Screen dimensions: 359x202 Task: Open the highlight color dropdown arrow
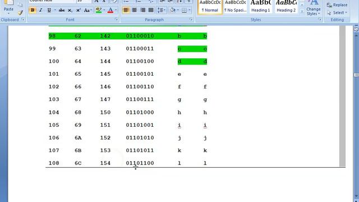click(104, 10)
